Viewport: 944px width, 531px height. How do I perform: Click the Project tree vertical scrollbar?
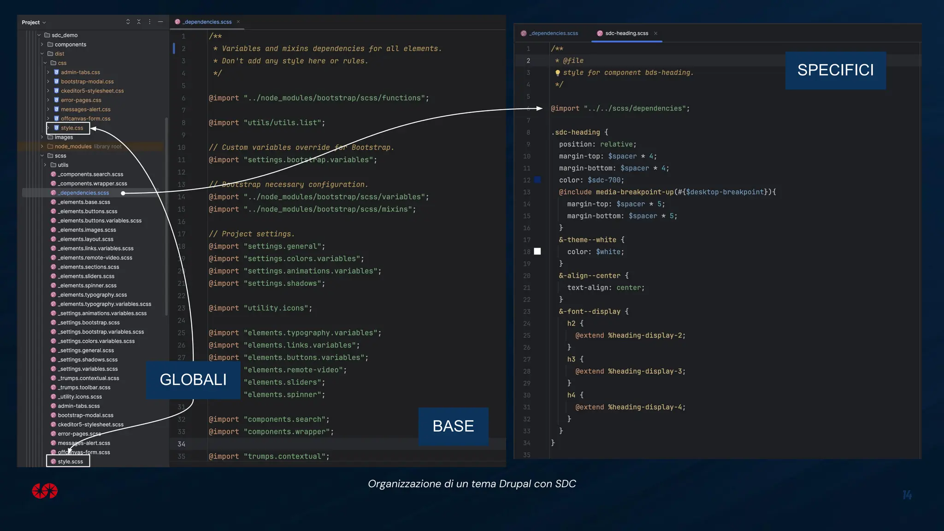(166, 217)
